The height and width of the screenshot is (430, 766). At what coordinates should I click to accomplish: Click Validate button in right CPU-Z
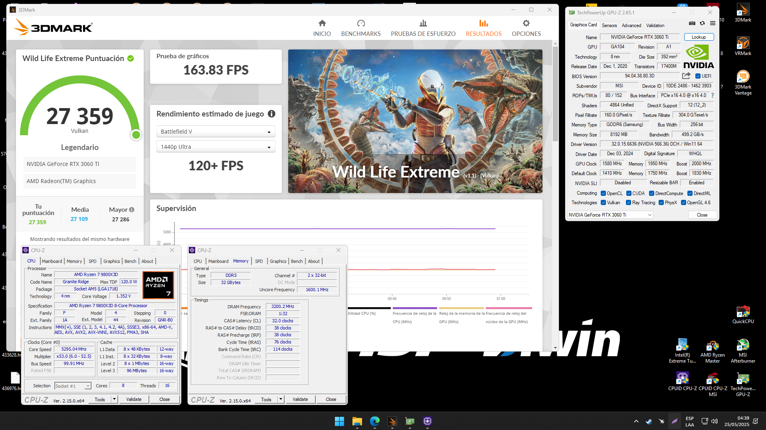(300, 399)
